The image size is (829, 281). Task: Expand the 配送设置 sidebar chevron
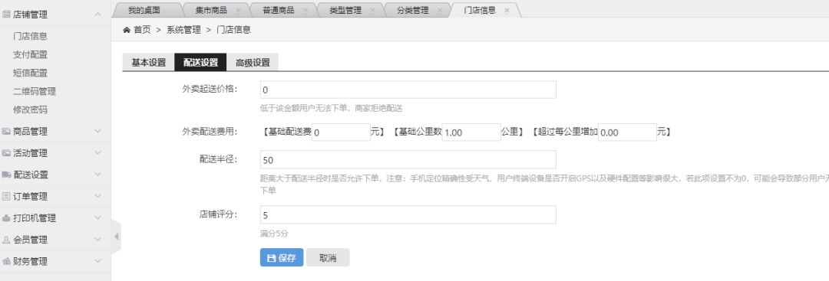tap(97, 175)
